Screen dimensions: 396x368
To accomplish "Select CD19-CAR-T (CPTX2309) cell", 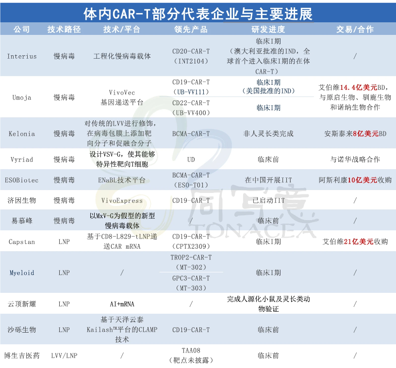I will click(x=191, y=241).
